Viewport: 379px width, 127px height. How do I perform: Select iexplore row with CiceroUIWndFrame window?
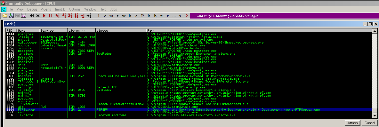[189, 115]
